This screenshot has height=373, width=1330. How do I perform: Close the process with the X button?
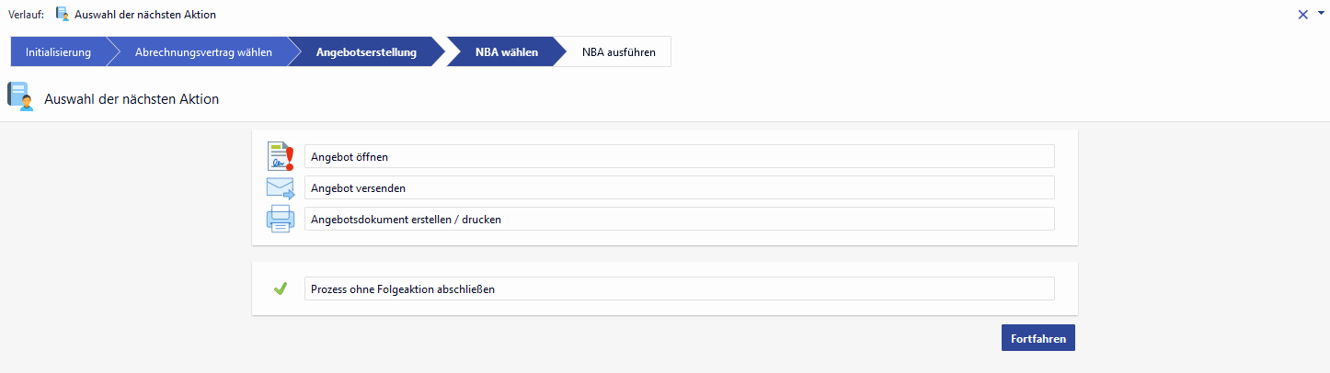pyautogui.click(x=1302, y=15)
